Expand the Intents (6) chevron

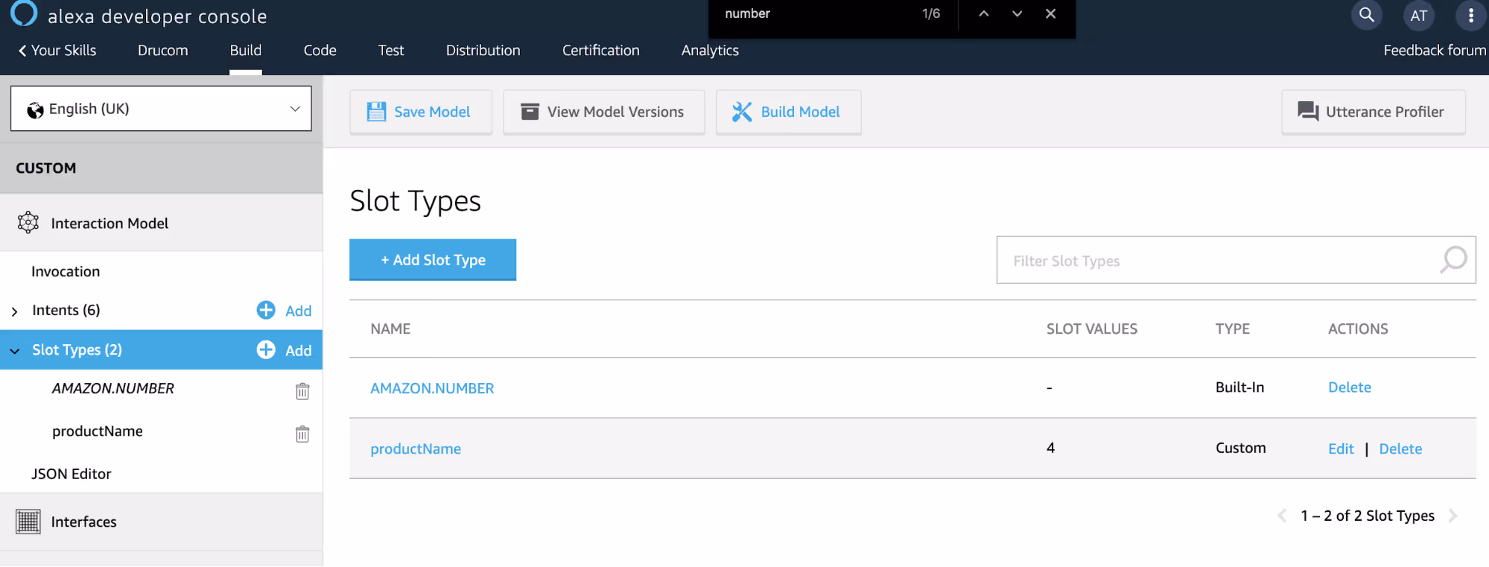[x=14, y=311]
